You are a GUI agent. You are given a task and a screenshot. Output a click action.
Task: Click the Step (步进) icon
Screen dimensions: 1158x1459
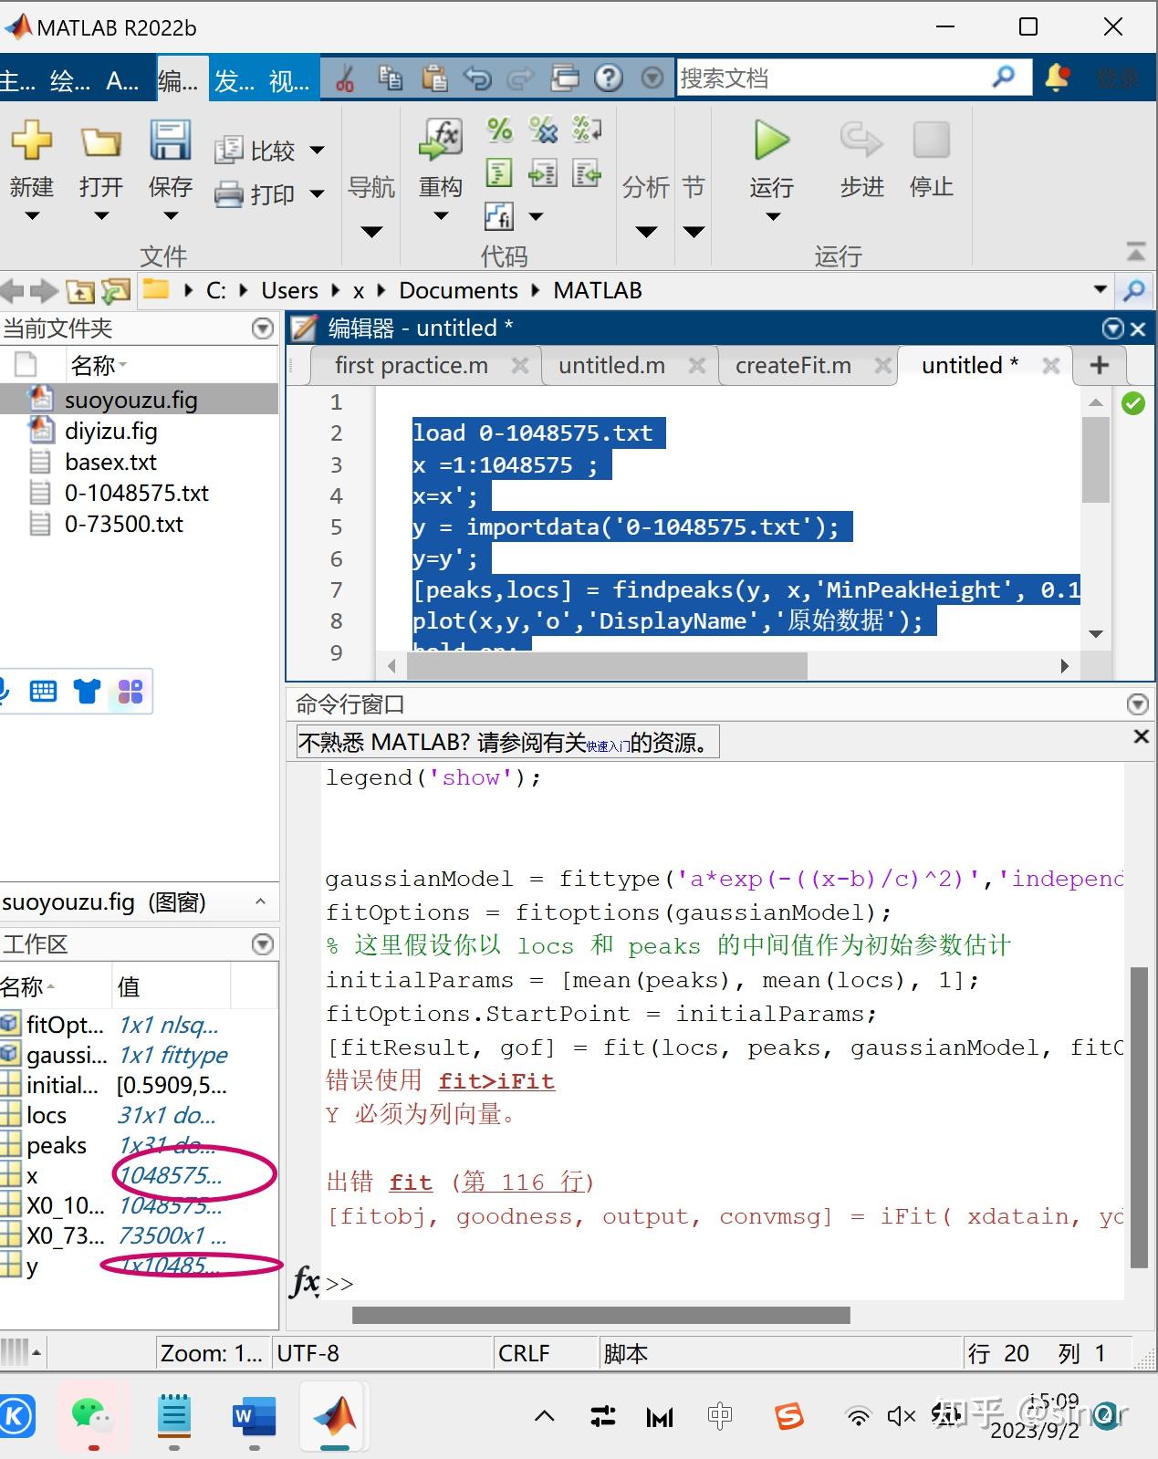861,141
